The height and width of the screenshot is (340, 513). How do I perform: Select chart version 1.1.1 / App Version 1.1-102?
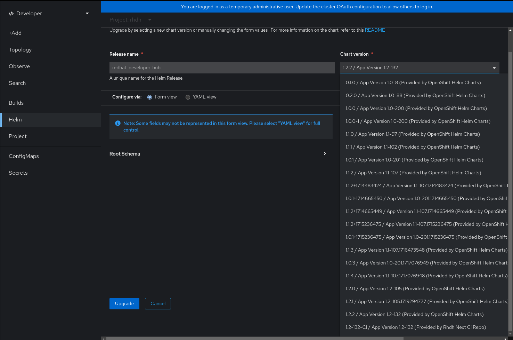click(424, 147)
